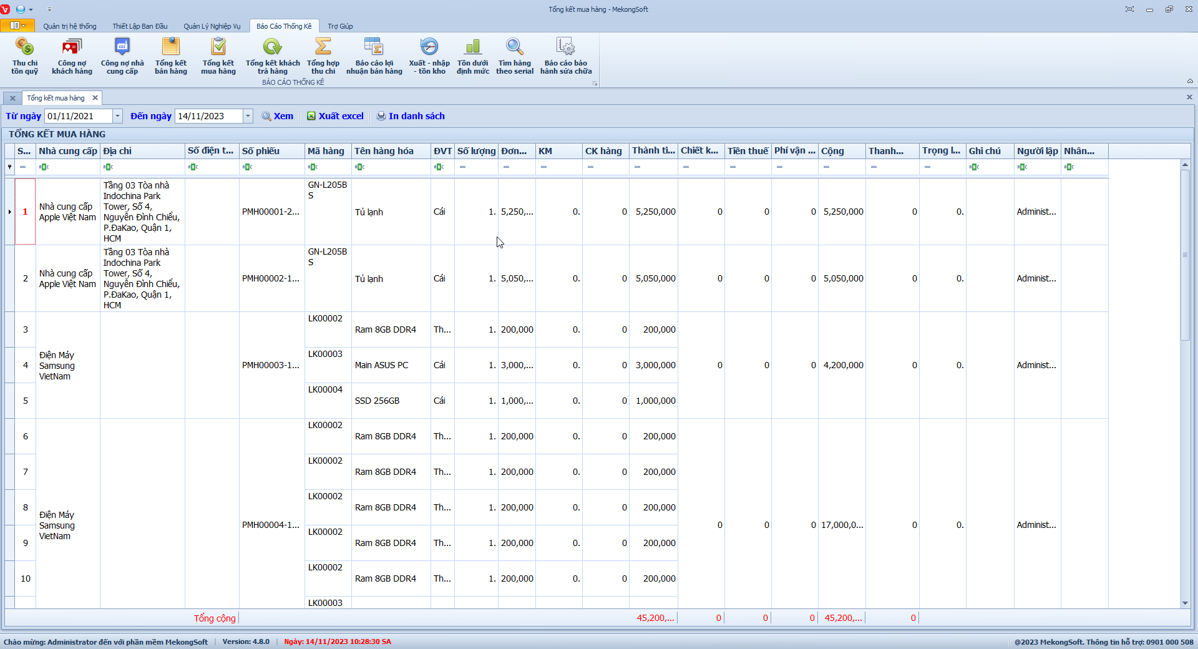Image resolution: width=1198 pixels, height=649 pixels.
Task: Click the vertical scrollbar down arrow
Action: pyautogui.click(x=1185, y=603)
